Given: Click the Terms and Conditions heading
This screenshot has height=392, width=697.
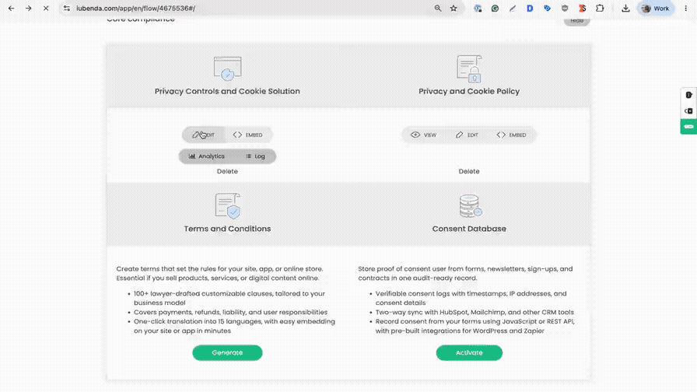Looking at the screenshot, I should pyautogui.click(x=227, y=229).
